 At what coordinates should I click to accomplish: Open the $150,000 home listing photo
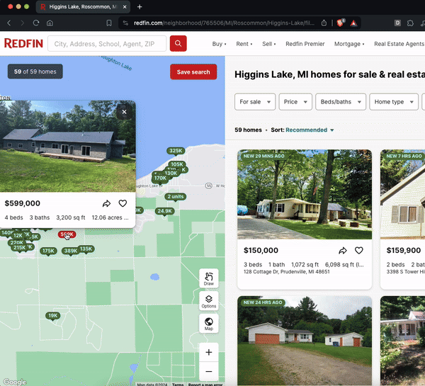305,194
